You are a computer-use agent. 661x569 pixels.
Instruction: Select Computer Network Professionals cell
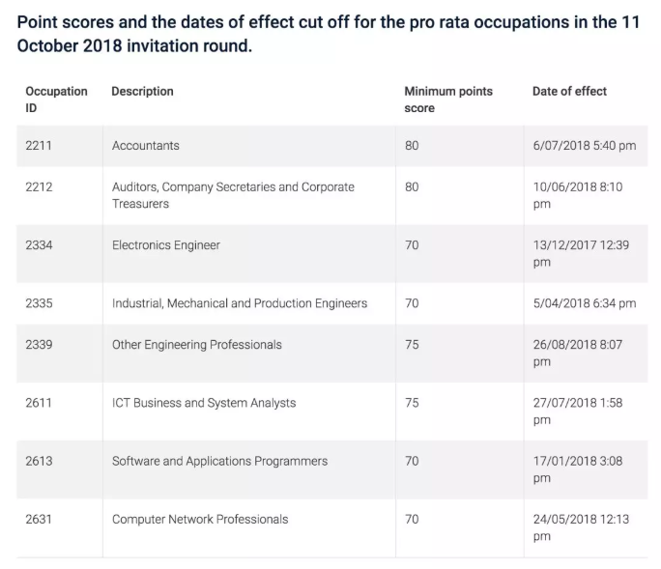coord(200,519)
